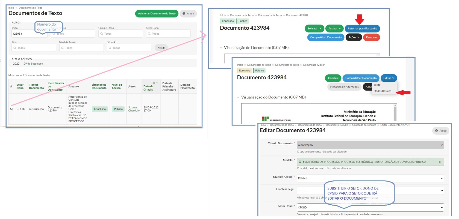The image size is (459, 219).
Task: Click the Rascunho status tag
Action: pyautogui.click(x=245, y=71)
